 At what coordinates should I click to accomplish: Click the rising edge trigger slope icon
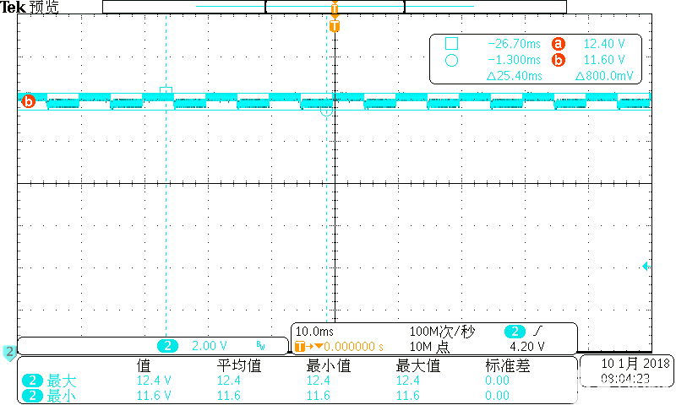(538, 331)
